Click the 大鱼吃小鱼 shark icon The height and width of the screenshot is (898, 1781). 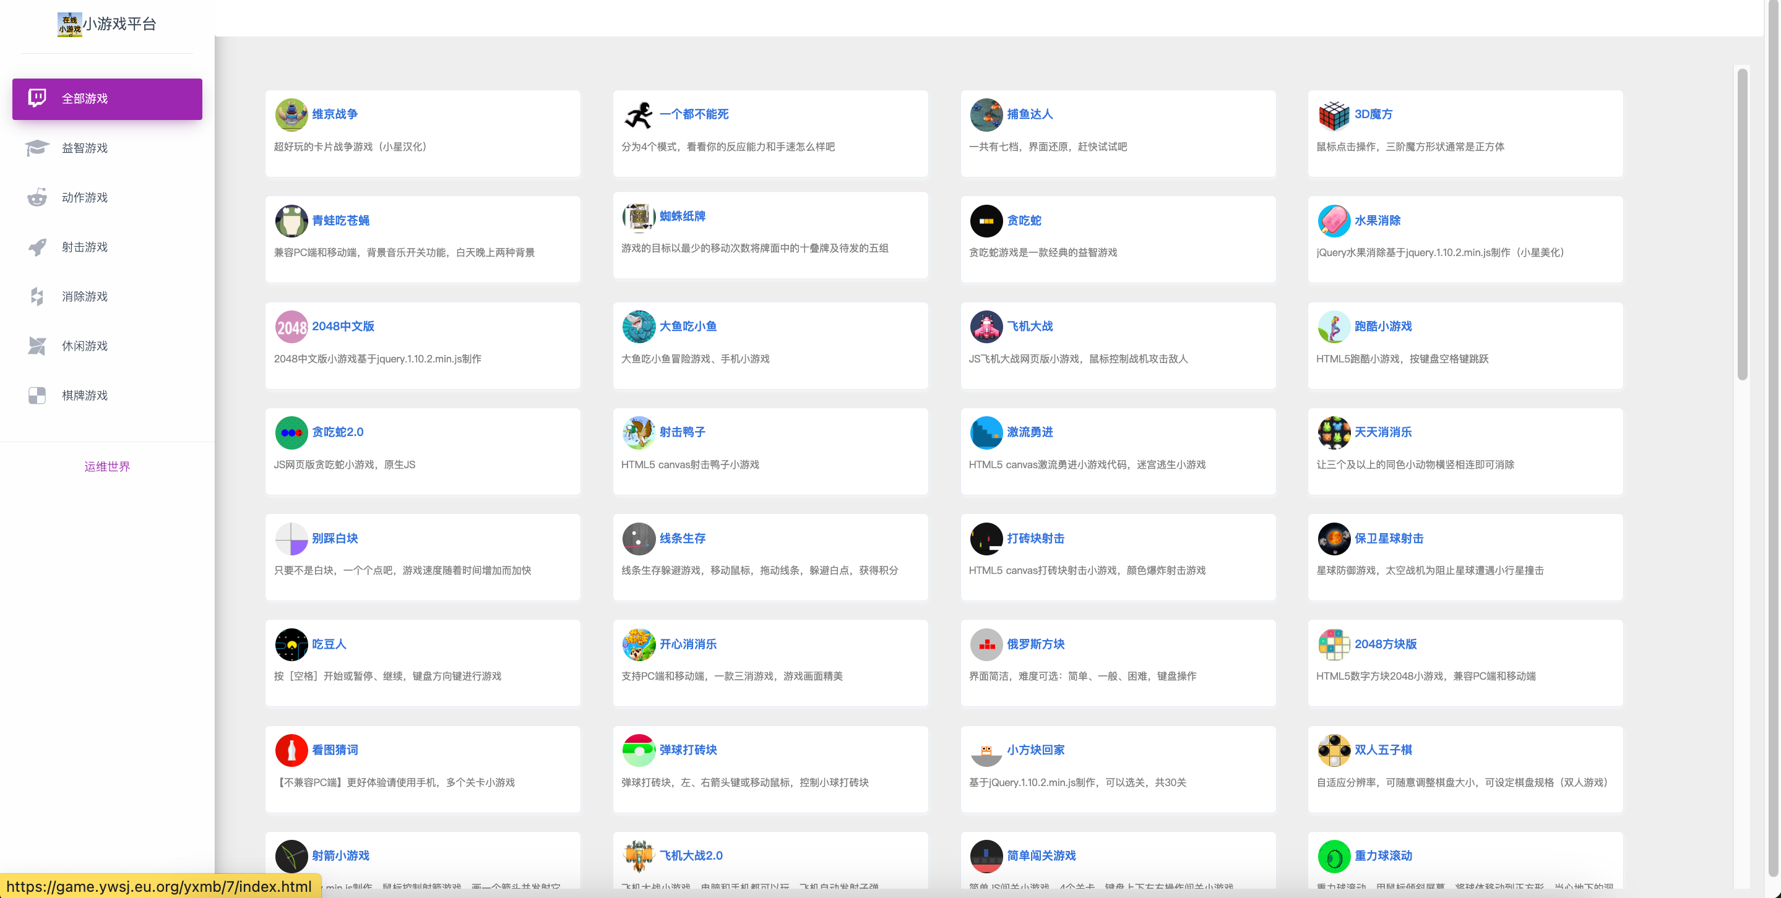coord(638,327)
